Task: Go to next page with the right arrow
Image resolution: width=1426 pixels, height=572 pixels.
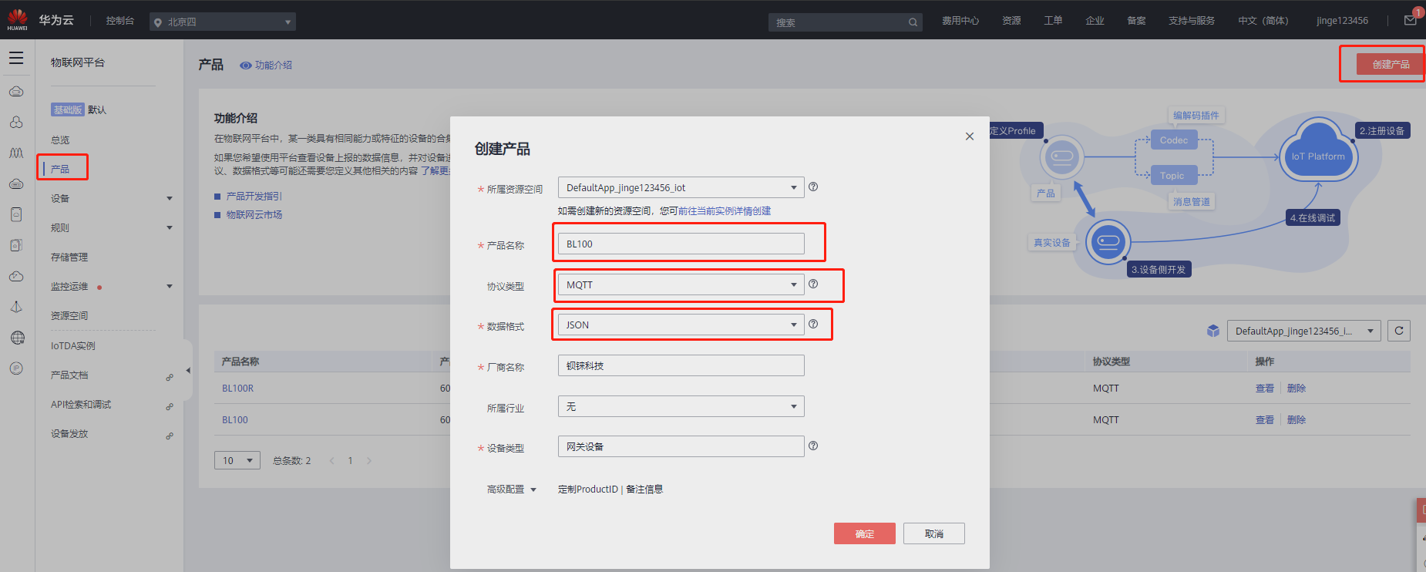Action: pyautogui.click(x=369, y=461)
